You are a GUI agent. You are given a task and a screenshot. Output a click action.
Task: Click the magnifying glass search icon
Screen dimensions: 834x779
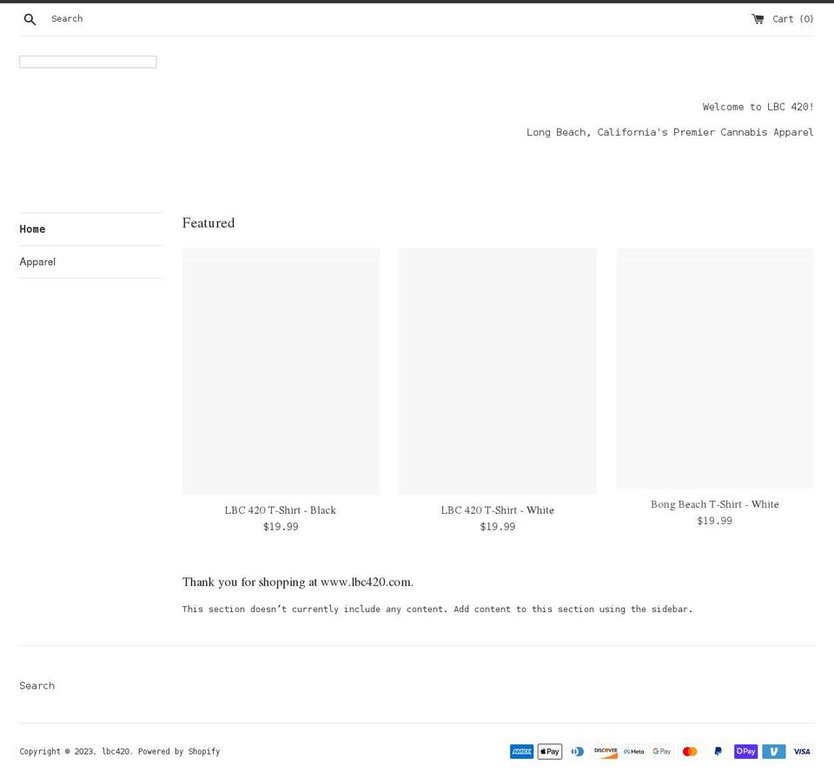click(x=30, y=19)
